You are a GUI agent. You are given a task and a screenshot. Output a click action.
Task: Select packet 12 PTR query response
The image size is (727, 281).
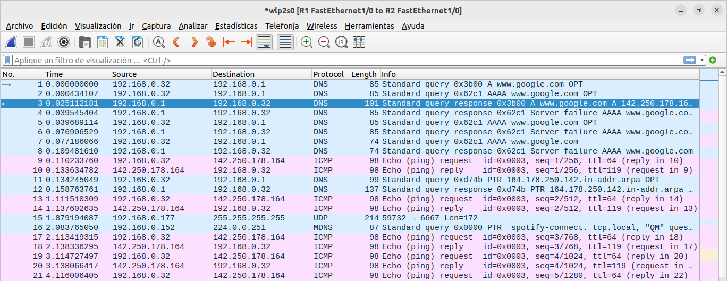pyautogui.click(x=350, y=189)
